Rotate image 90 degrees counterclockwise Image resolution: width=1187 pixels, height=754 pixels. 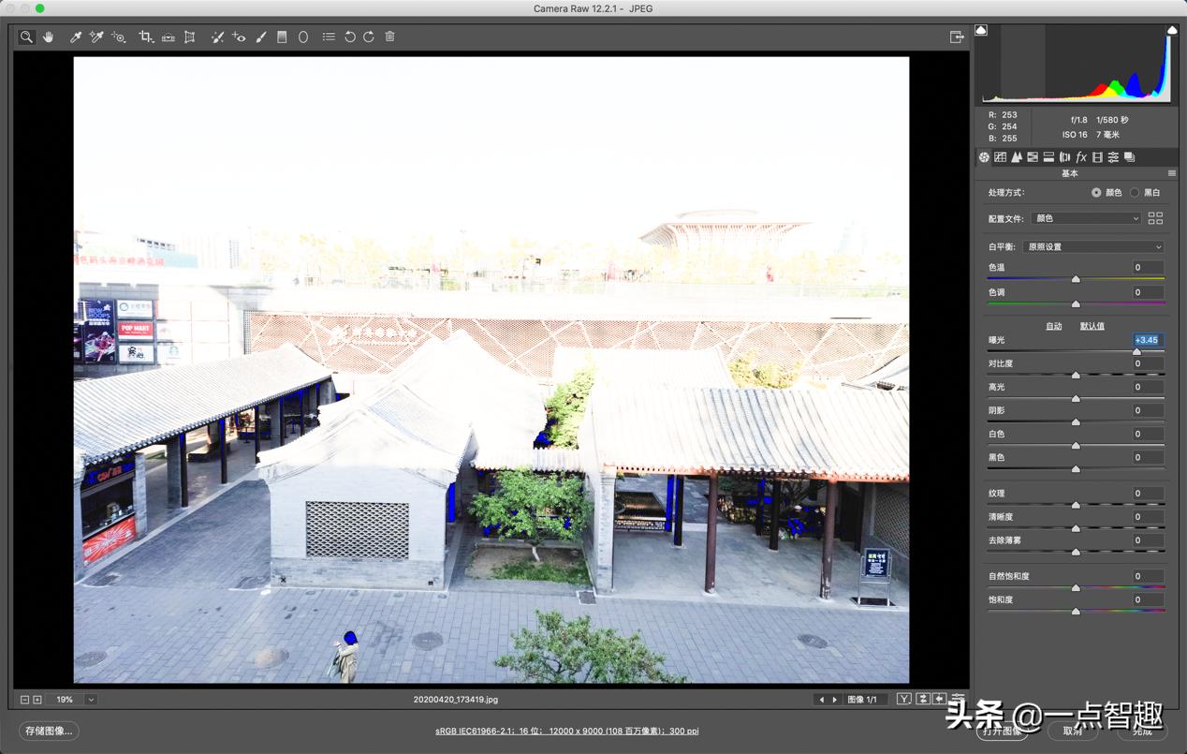click(x=349, y=37)
